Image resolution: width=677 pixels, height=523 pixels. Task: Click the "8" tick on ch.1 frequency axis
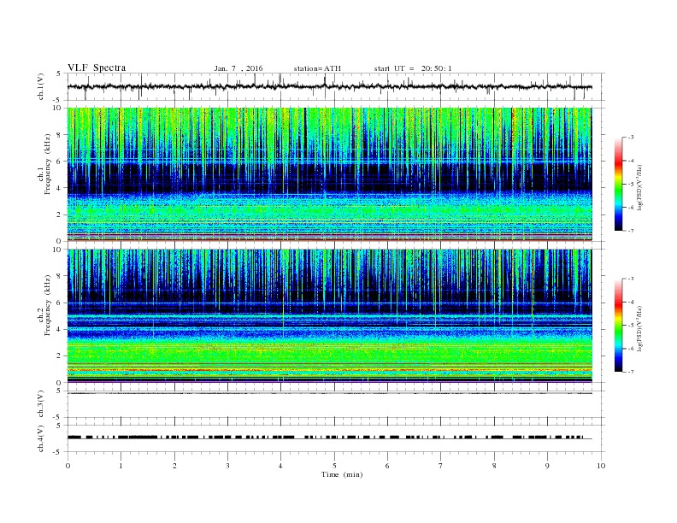60,135
